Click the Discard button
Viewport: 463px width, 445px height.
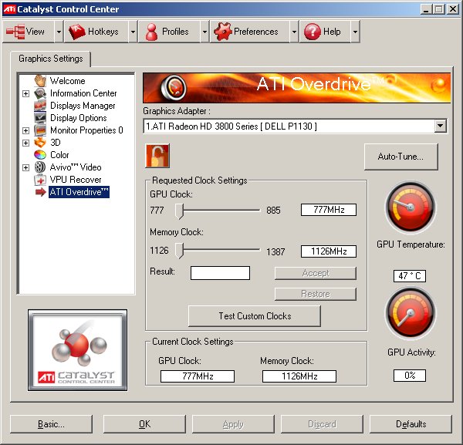[x=322, y=424]
